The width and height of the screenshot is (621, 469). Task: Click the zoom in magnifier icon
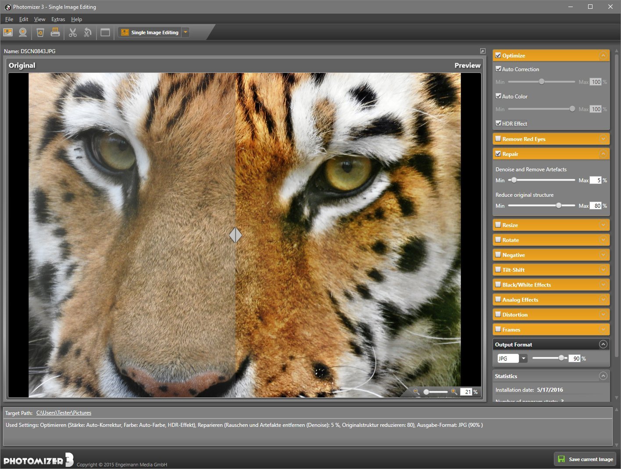(x=454, y=392)
